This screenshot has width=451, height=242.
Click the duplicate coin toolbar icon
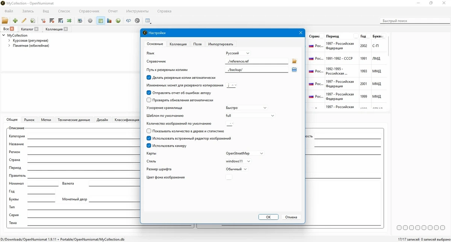(33, 21)
